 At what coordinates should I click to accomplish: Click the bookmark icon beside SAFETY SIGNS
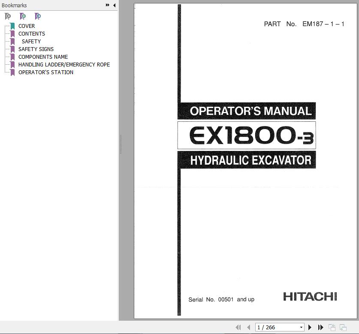[x=12, y=49]
